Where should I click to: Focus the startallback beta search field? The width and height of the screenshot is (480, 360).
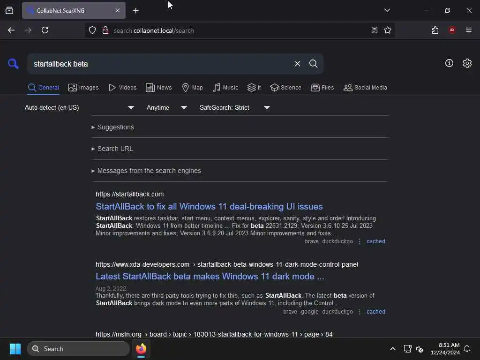coord(159,64)
